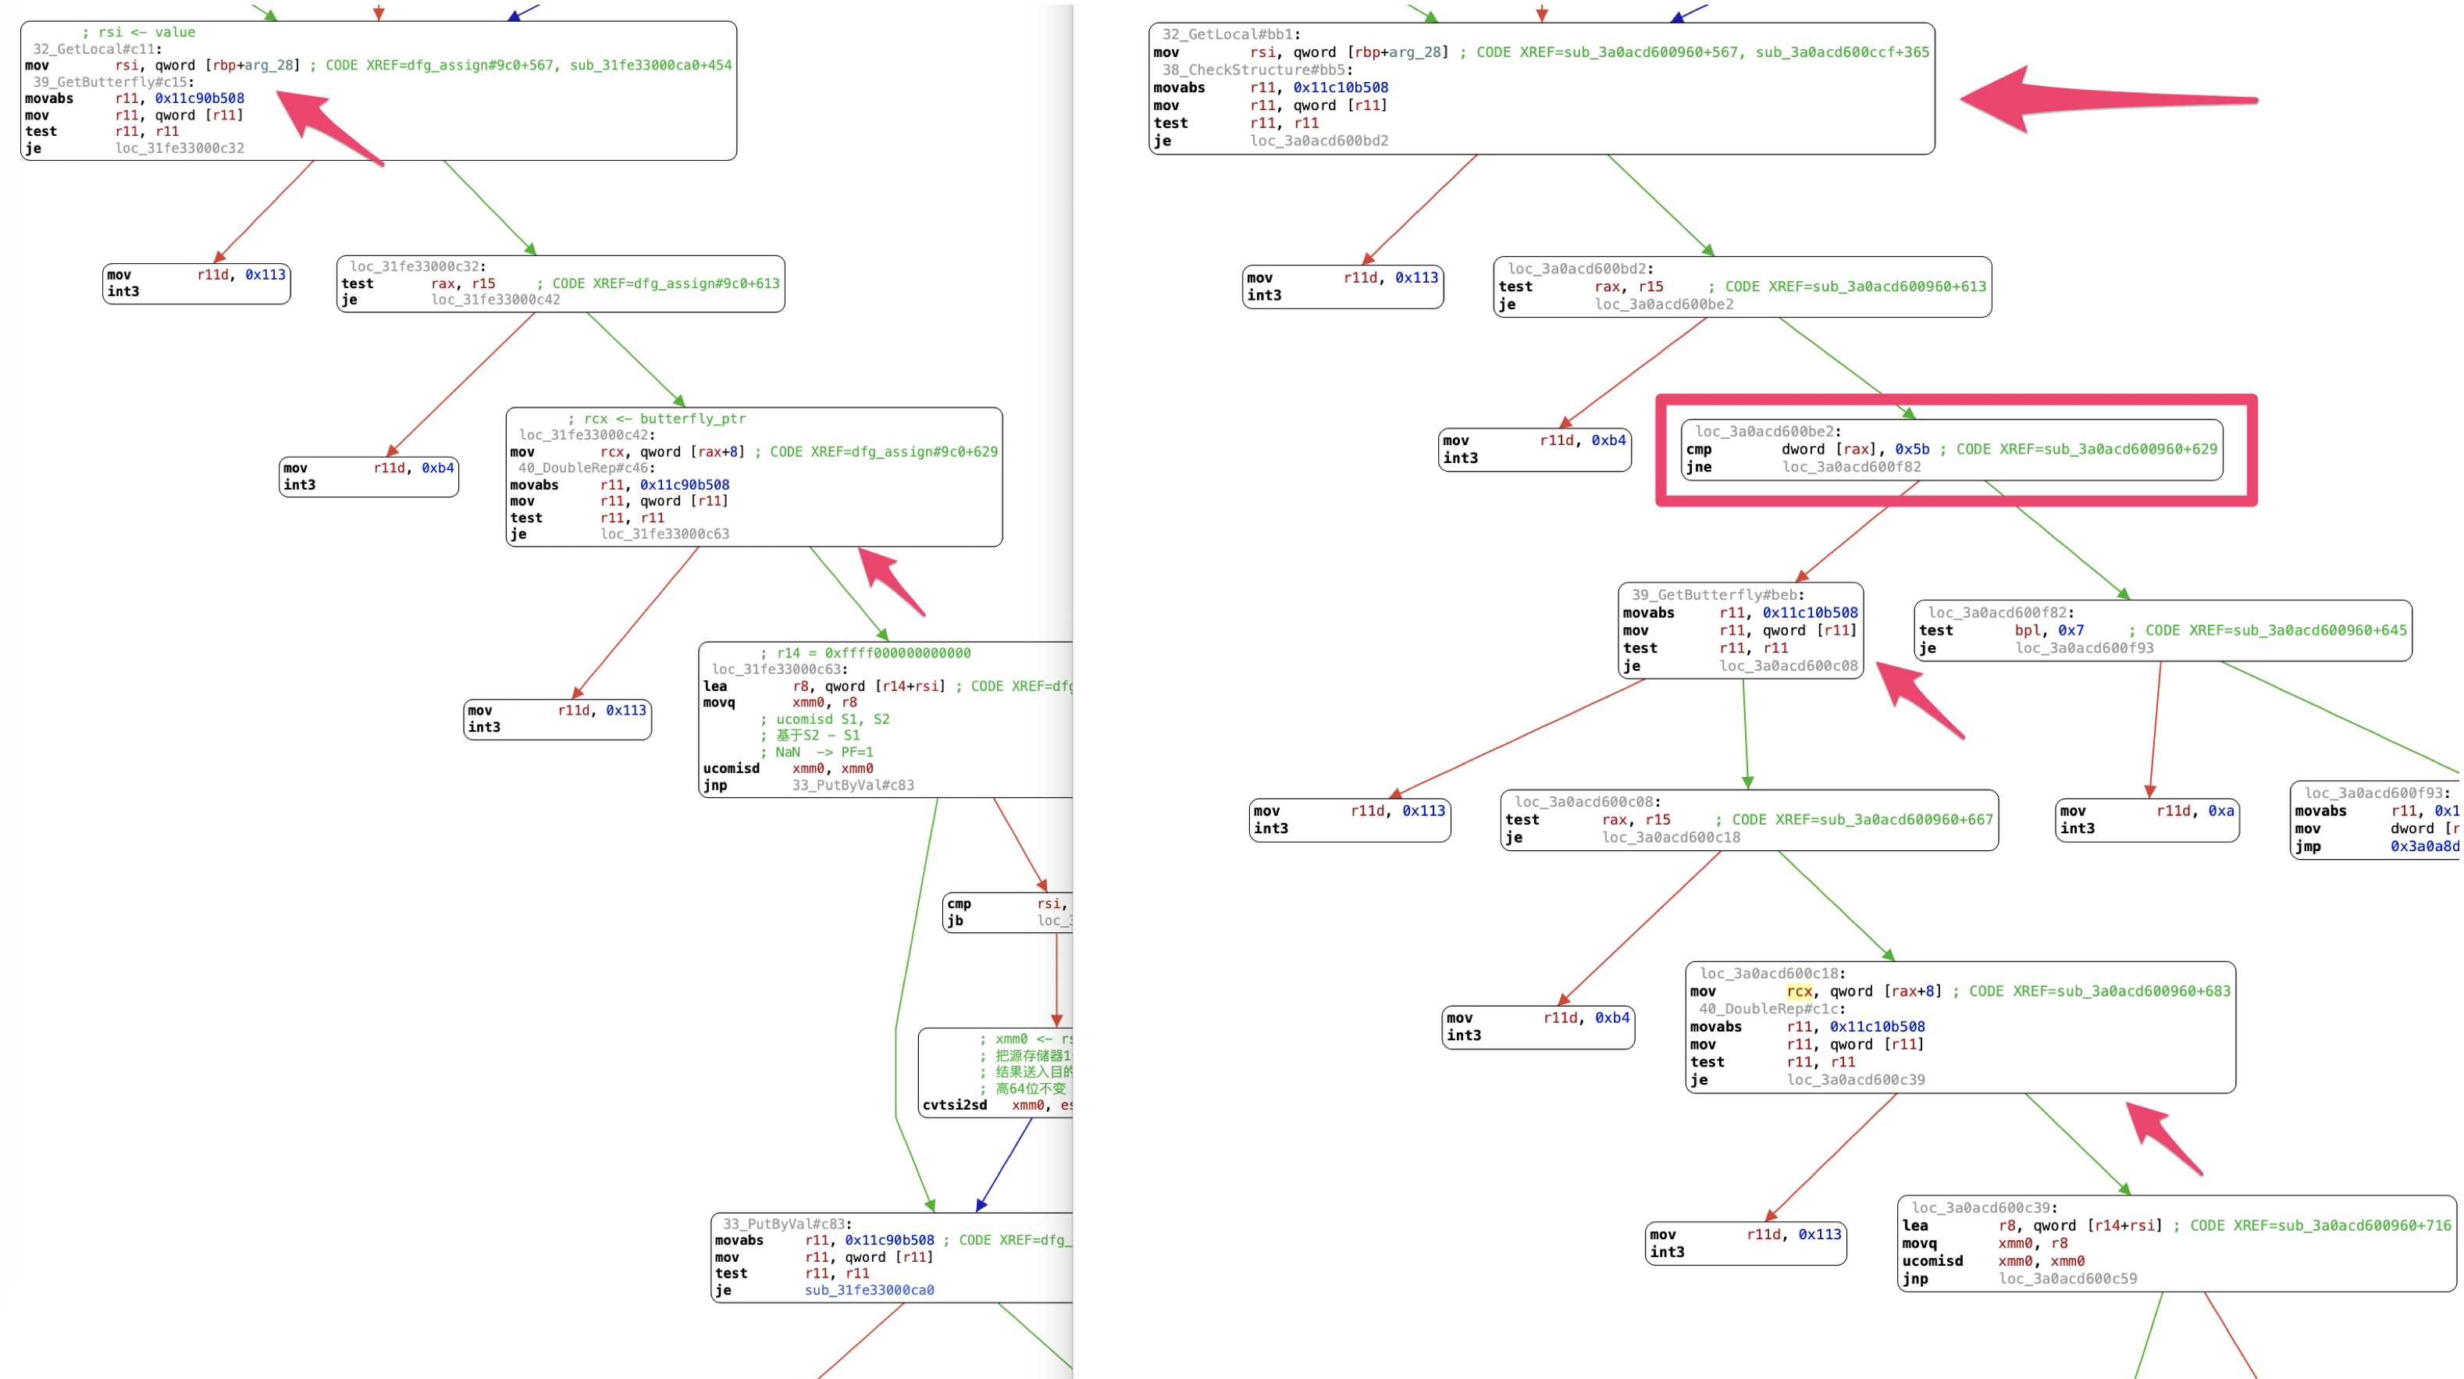Select the 0x5b constant in cmp instruction

point(1911,450)
